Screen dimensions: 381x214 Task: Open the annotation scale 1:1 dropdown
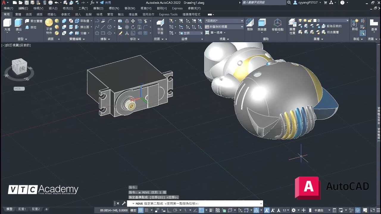tap(286, 210)
